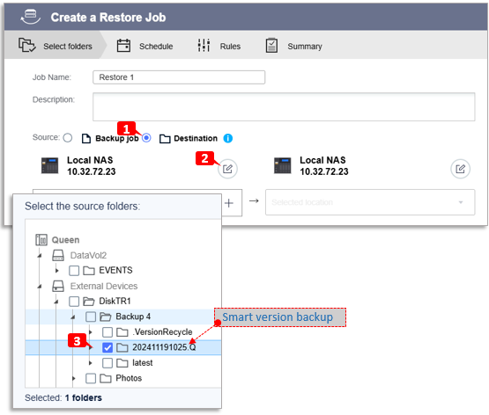Viewport: 489px width, 415px height.
Task: Click the DataVol2 volume icon
Action: 58,255
